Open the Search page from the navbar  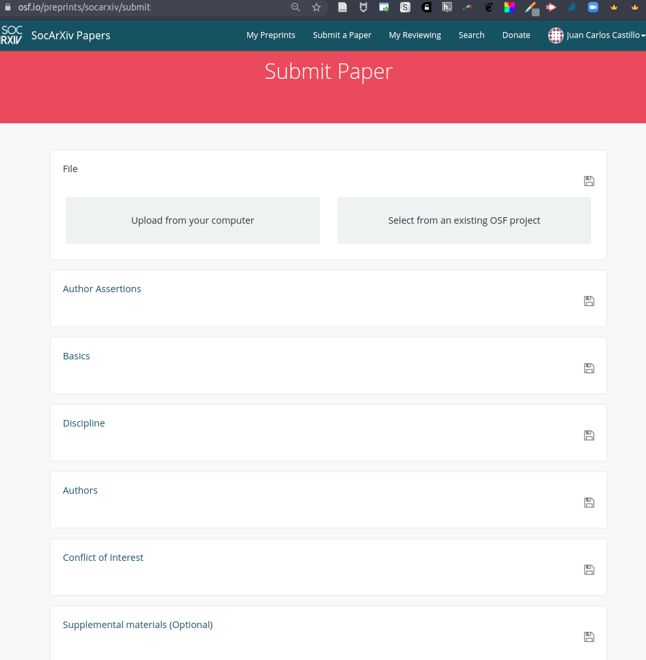click(471, 35)
